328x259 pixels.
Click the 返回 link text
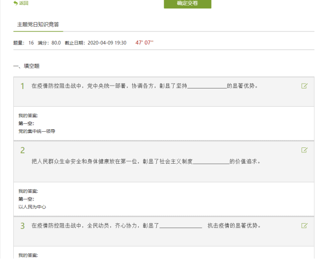(x=24, y=3)
